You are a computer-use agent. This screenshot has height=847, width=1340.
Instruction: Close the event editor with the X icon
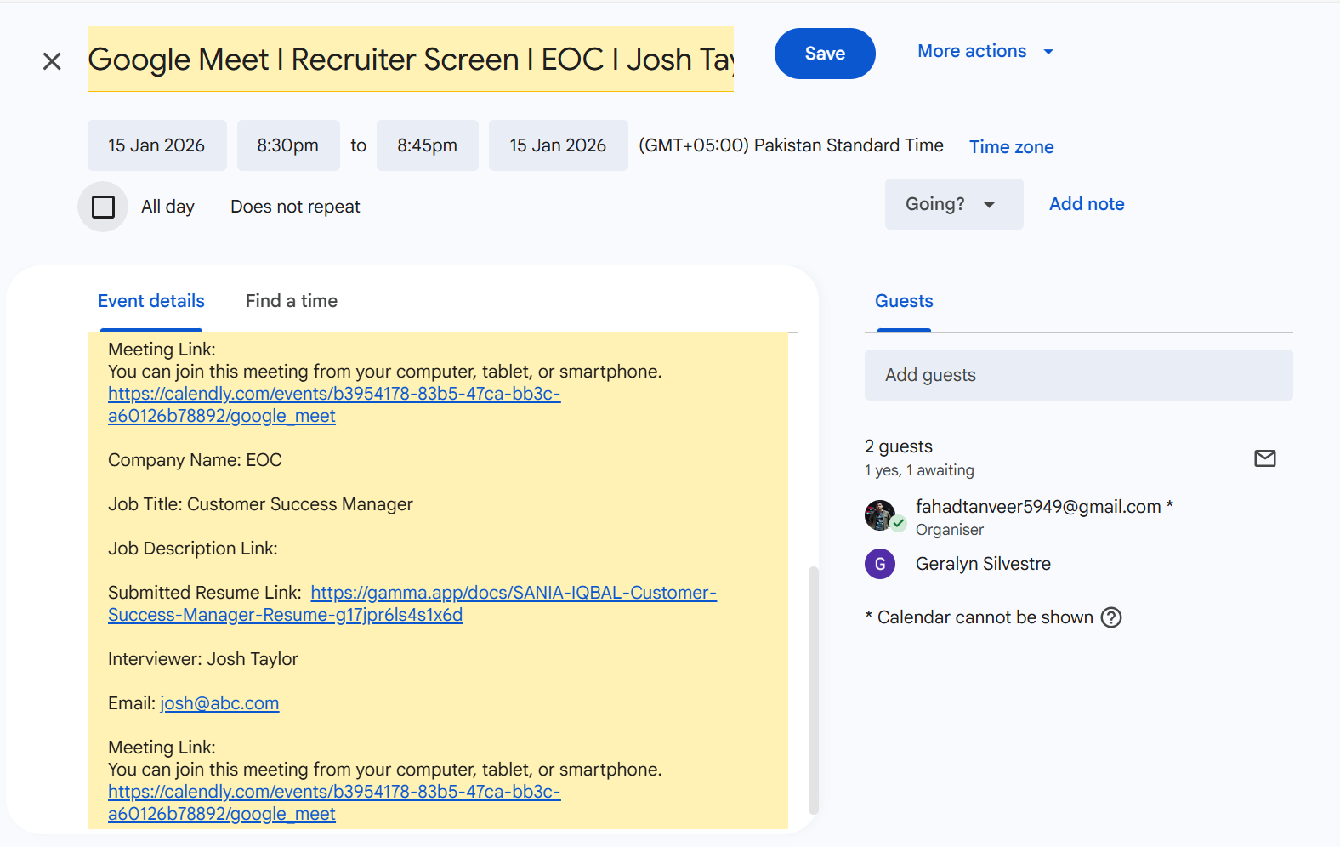52,61
